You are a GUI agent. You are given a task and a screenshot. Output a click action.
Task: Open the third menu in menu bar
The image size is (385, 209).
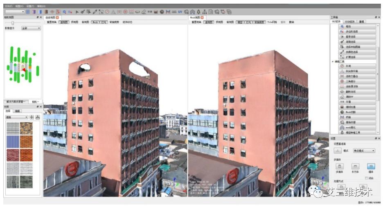click(30, 6)
